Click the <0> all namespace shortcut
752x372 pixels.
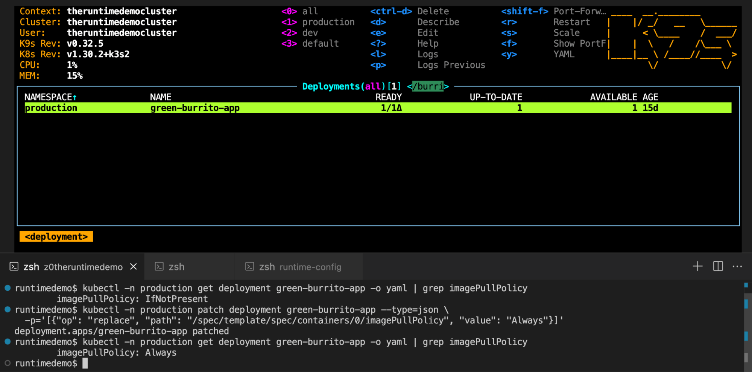(299, 11)
